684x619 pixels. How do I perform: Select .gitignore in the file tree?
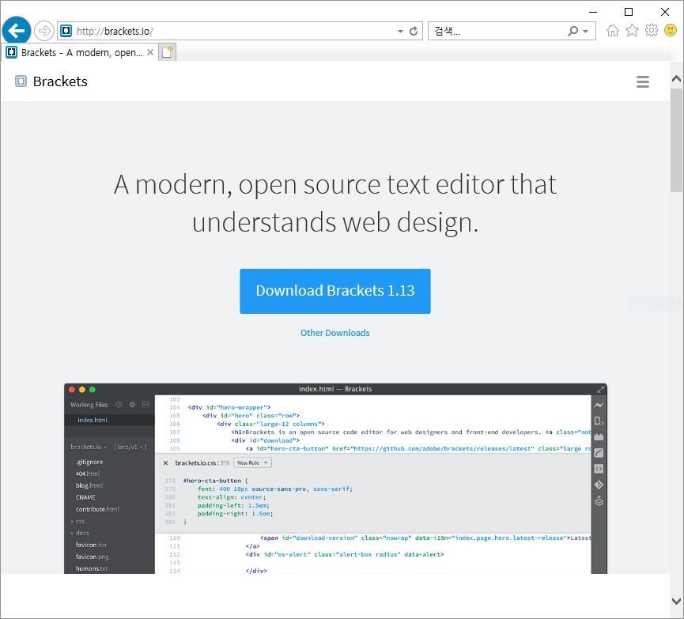pos(89,462)
